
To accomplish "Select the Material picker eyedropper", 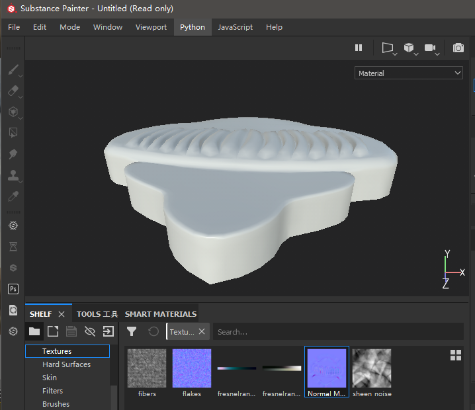I will tap(13, 196).
